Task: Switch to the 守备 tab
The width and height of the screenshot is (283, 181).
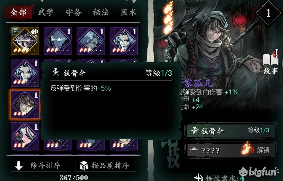Action: click(x=74, y=12)
